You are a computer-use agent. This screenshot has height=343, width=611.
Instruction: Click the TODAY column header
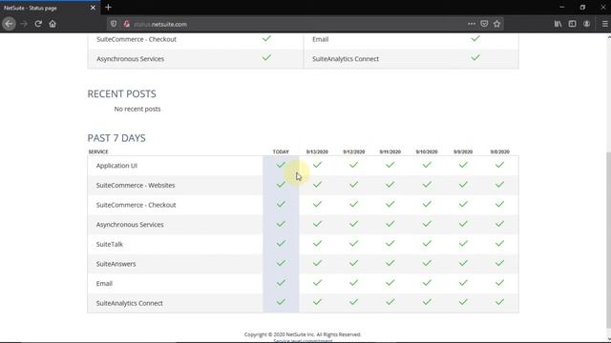281,151
